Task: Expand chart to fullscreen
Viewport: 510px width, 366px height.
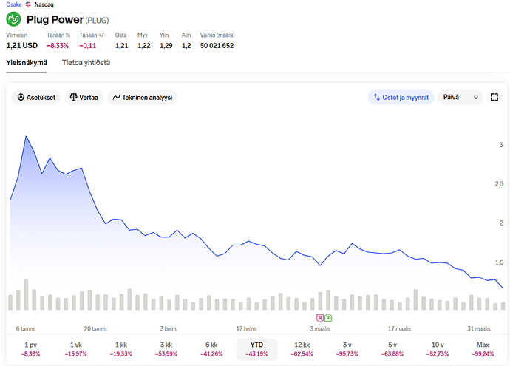Action: point(494,97)
